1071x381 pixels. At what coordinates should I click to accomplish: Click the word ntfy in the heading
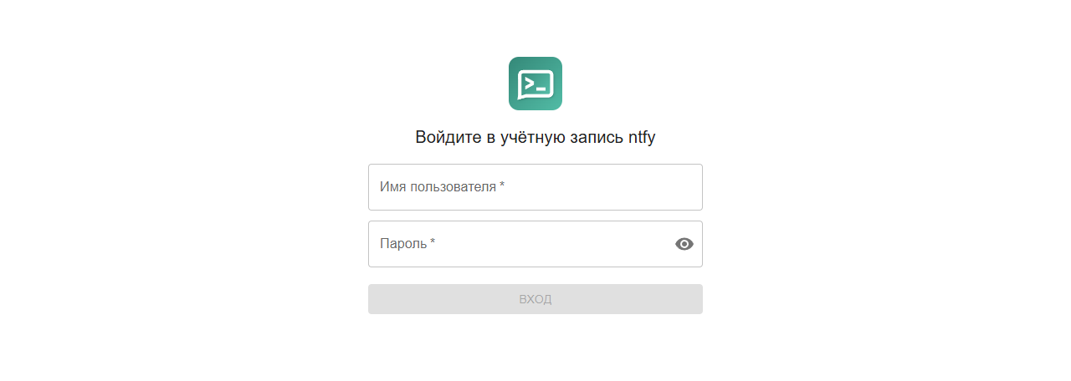click(x=642, y=138)
